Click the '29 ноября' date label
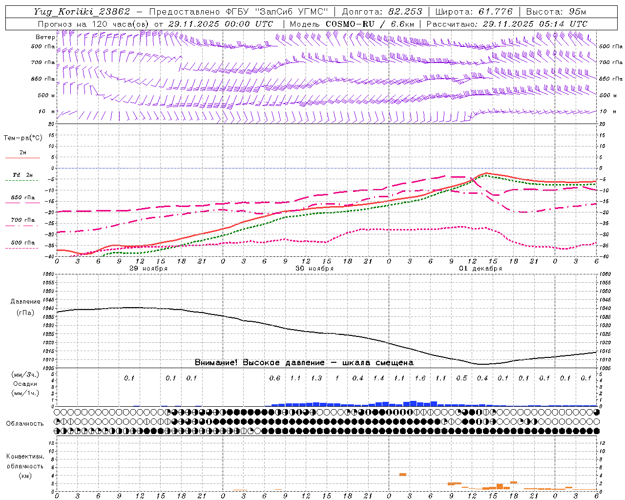 coord(148,269)
